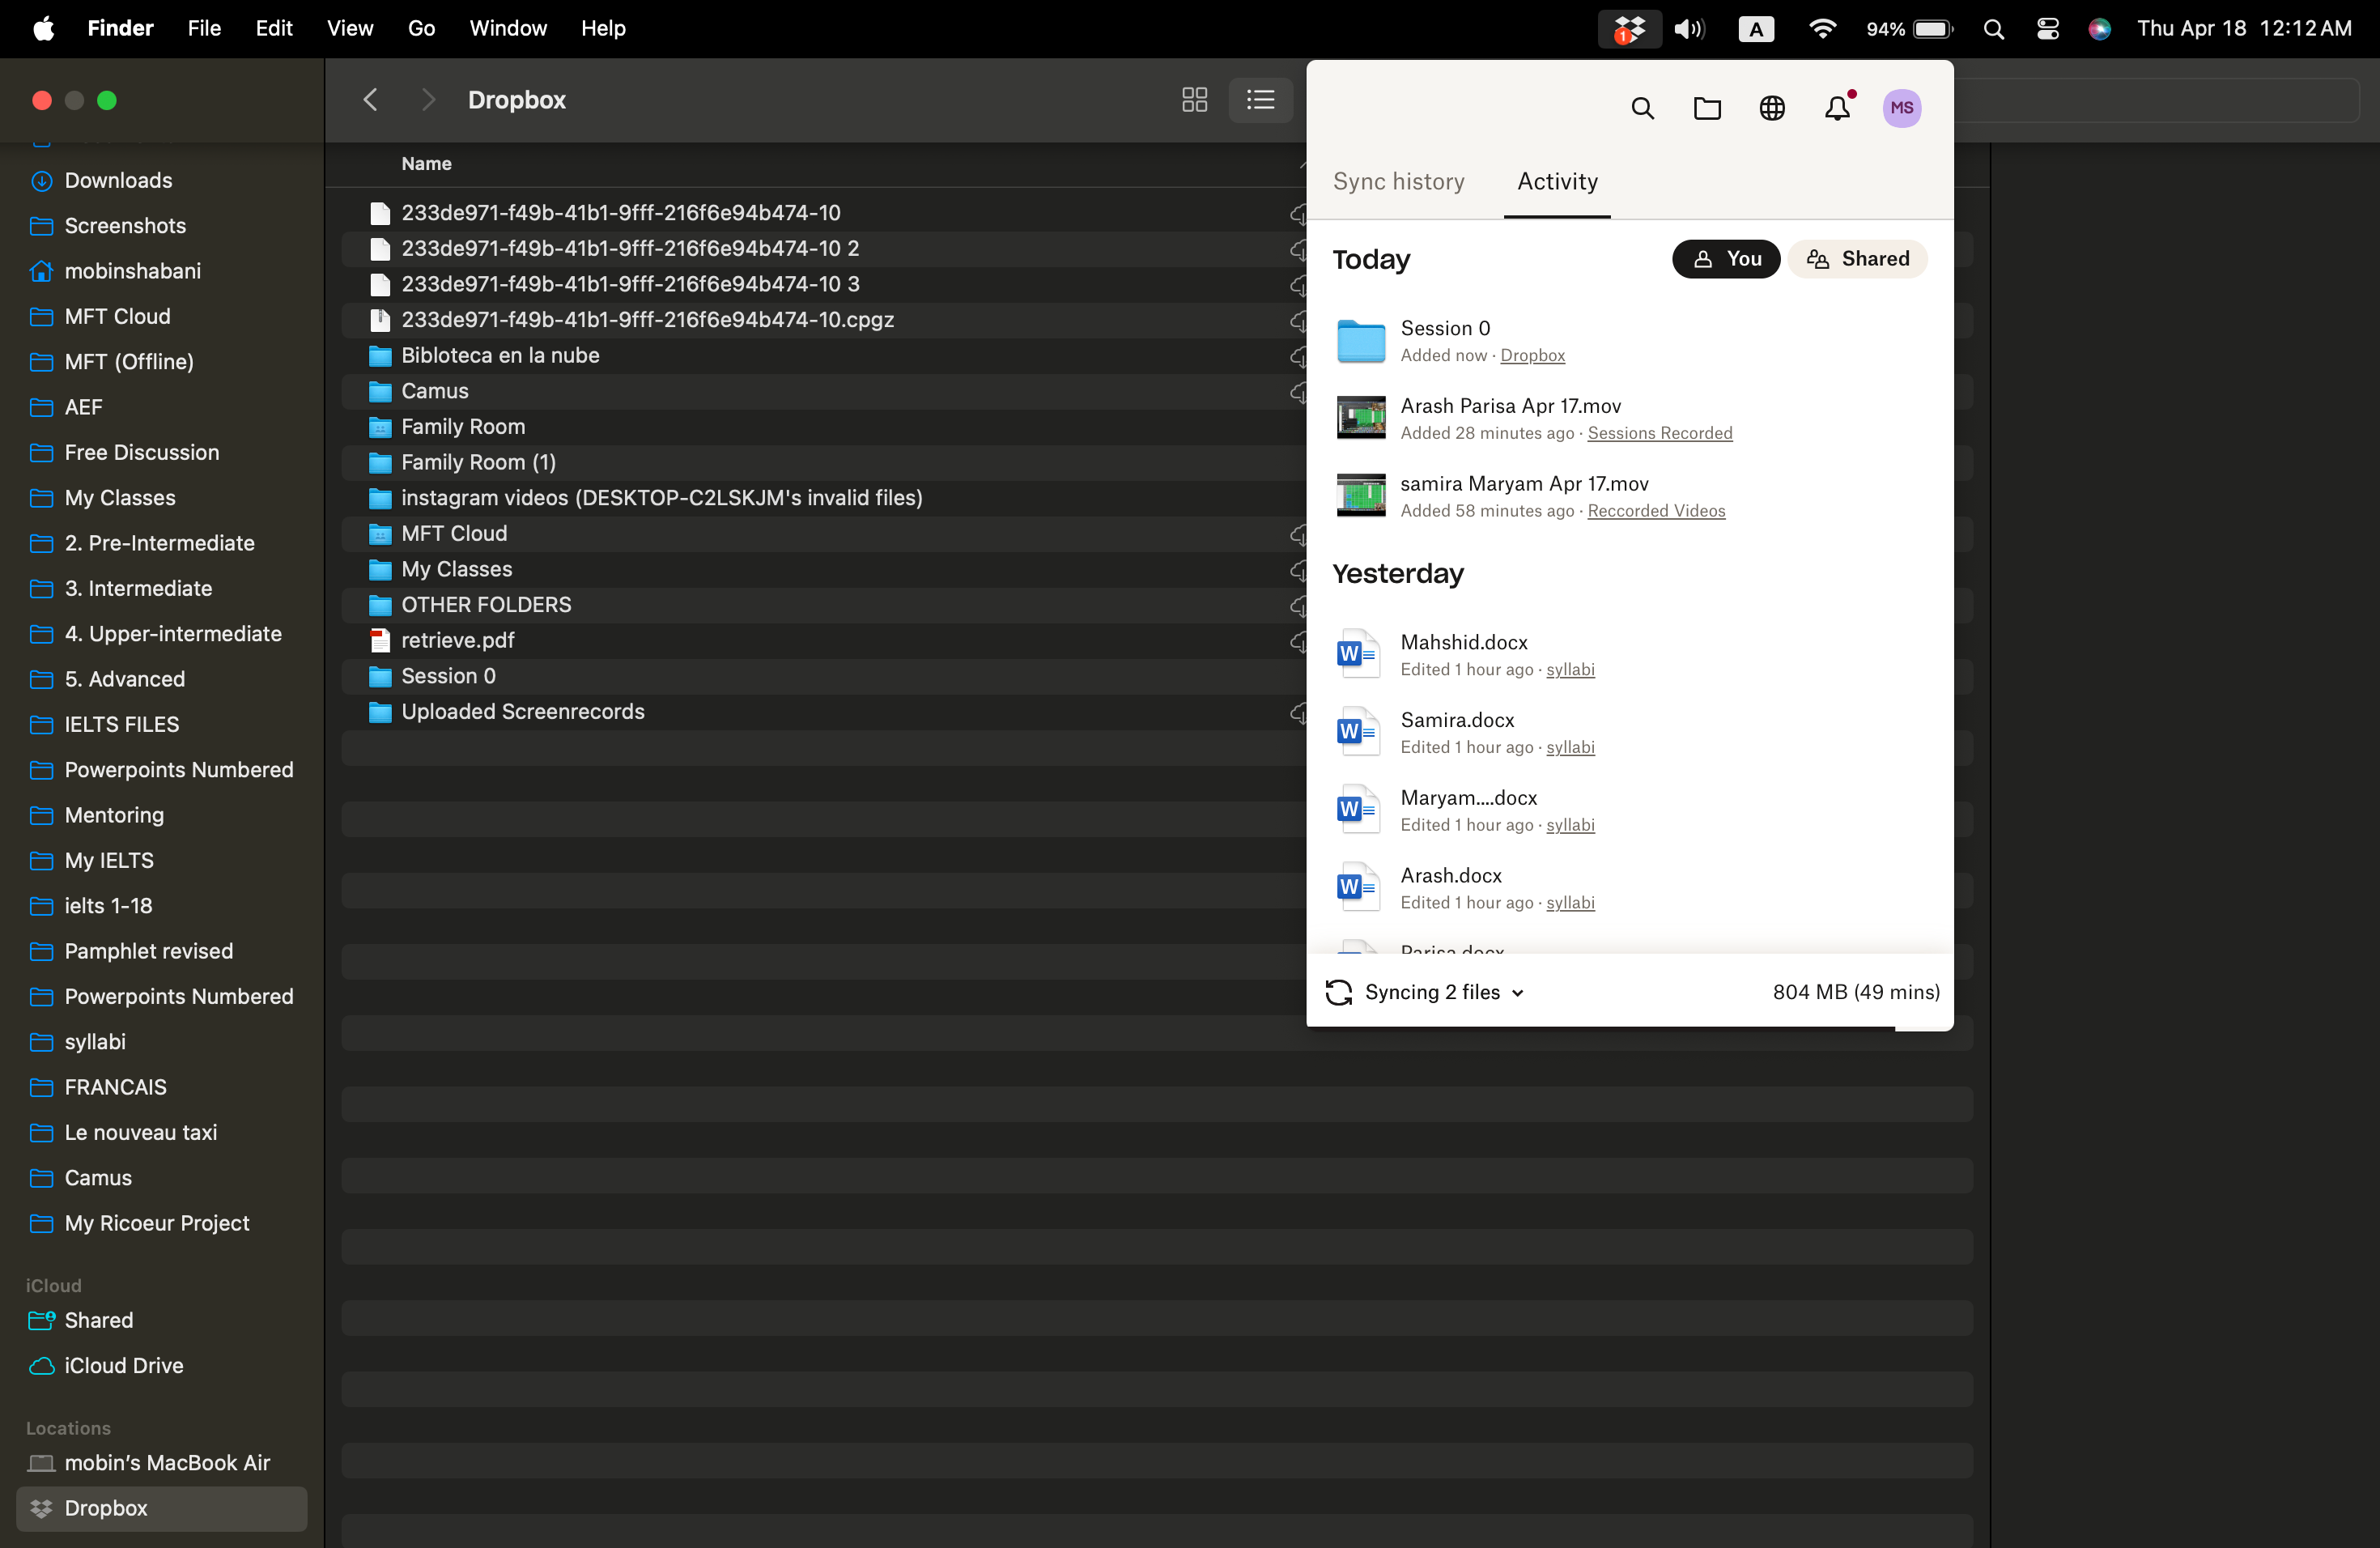Click the globe/web interface icon
The width and height of the screenshot is (2380, 1548).
coord(1771,108)
